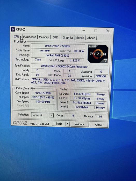
Task: Click the Stepping value 0
Action: click(x=101, y=72)
